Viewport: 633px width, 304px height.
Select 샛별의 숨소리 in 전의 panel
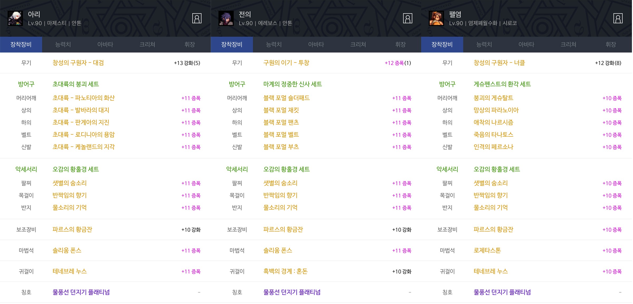(x=280, y=183)
